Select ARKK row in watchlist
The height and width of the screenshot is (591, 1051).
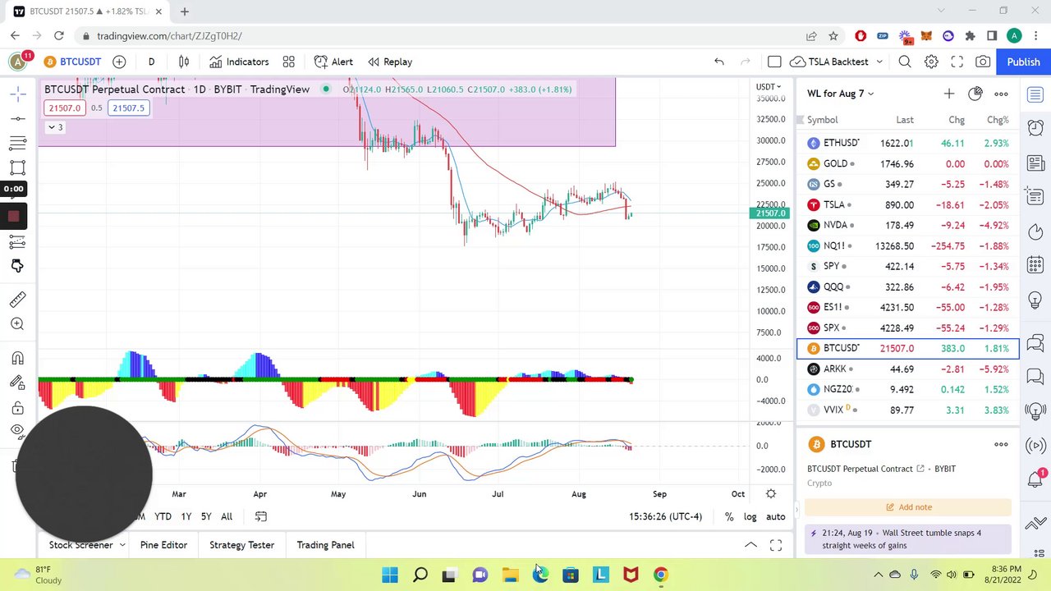click(x=908, y=369)
